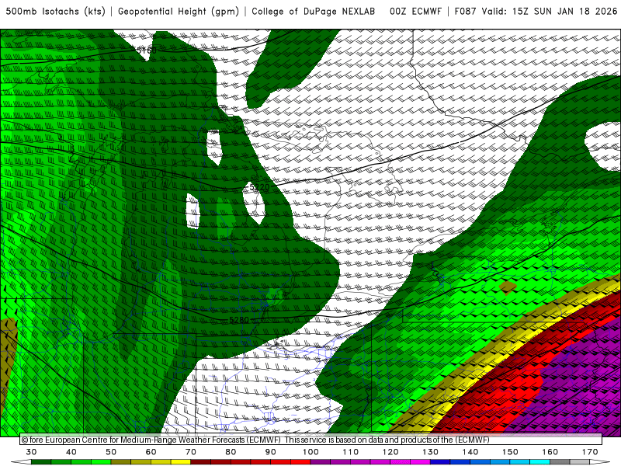Click the legend value 150
The image size is (621, 466).
click(x=510, y=452)
